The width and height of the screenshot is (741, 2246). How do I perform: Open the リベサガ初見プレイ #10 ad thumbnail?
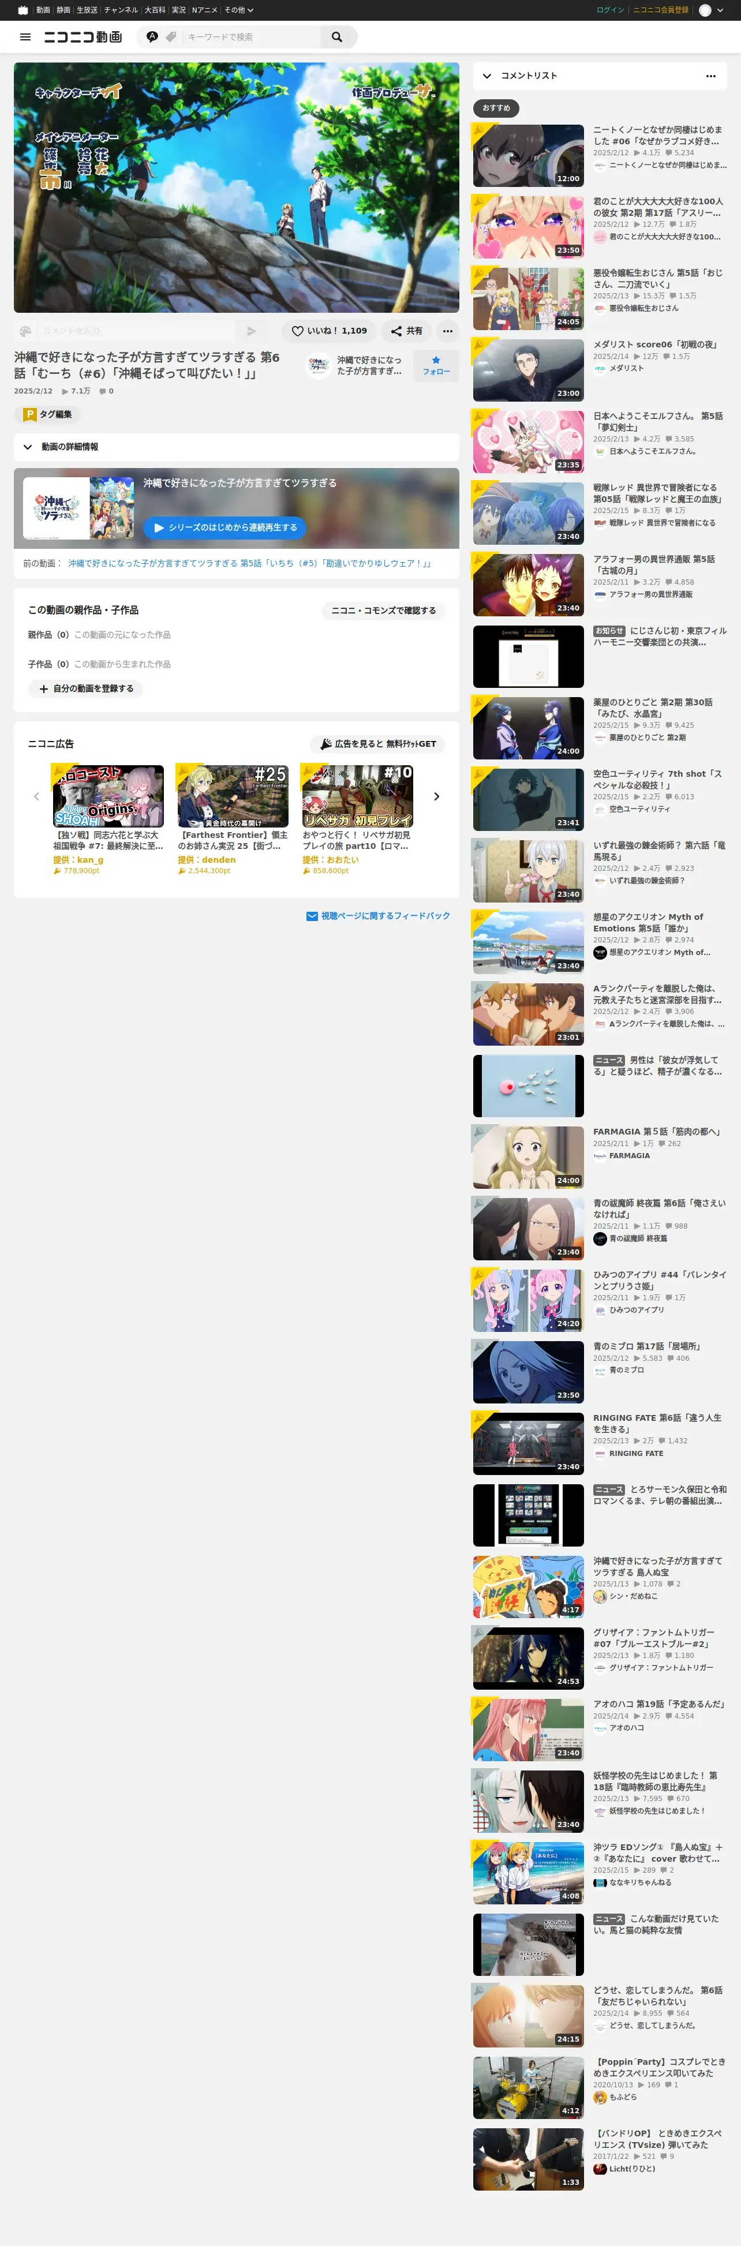click(357, 796)
